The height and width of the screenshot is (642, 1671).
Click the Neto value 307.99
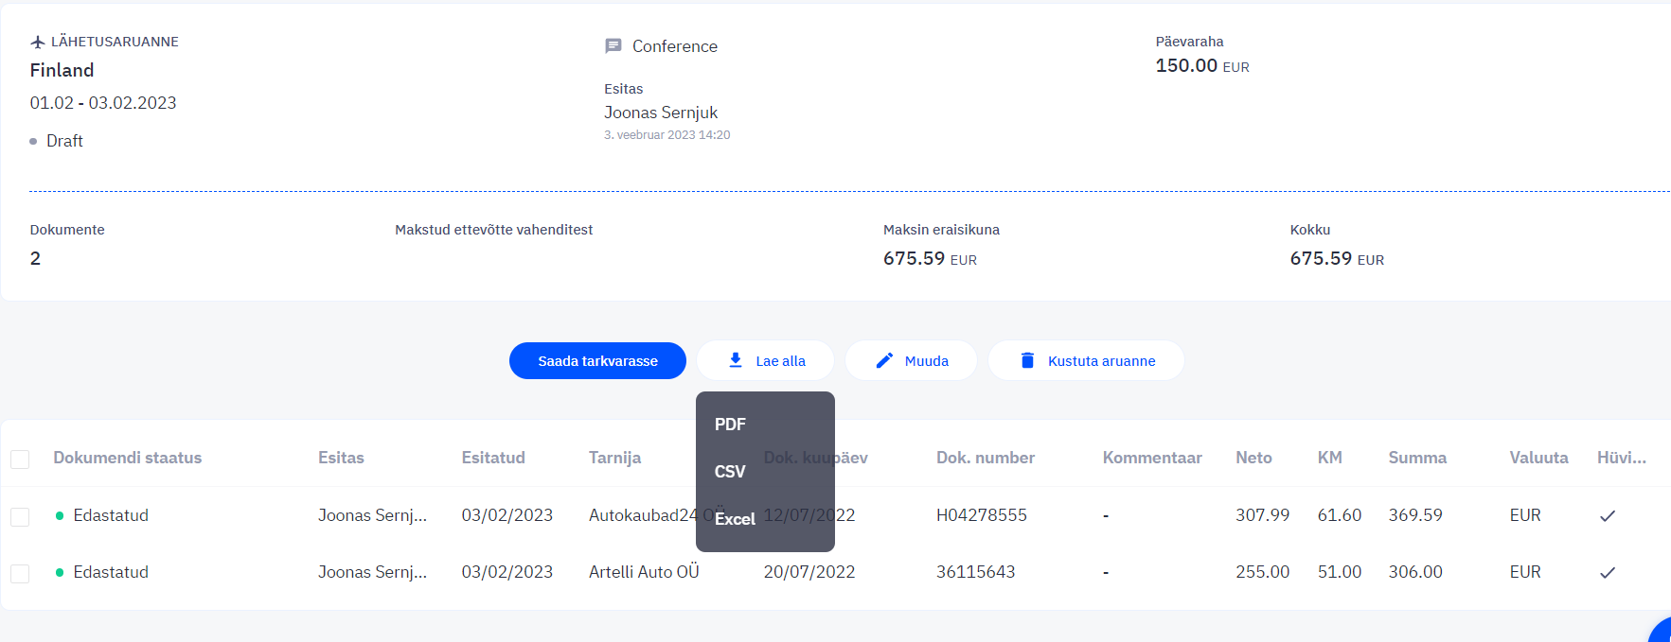(x=1262, y=515)
